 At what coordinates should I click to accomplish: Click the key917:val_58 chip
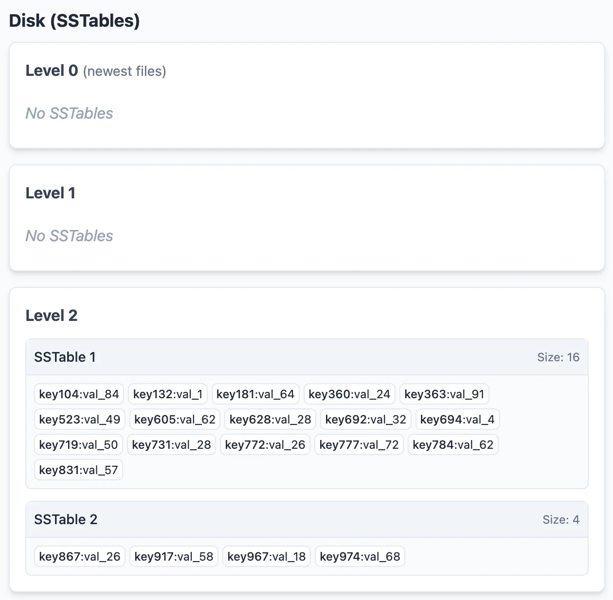(x=174, y=557)
